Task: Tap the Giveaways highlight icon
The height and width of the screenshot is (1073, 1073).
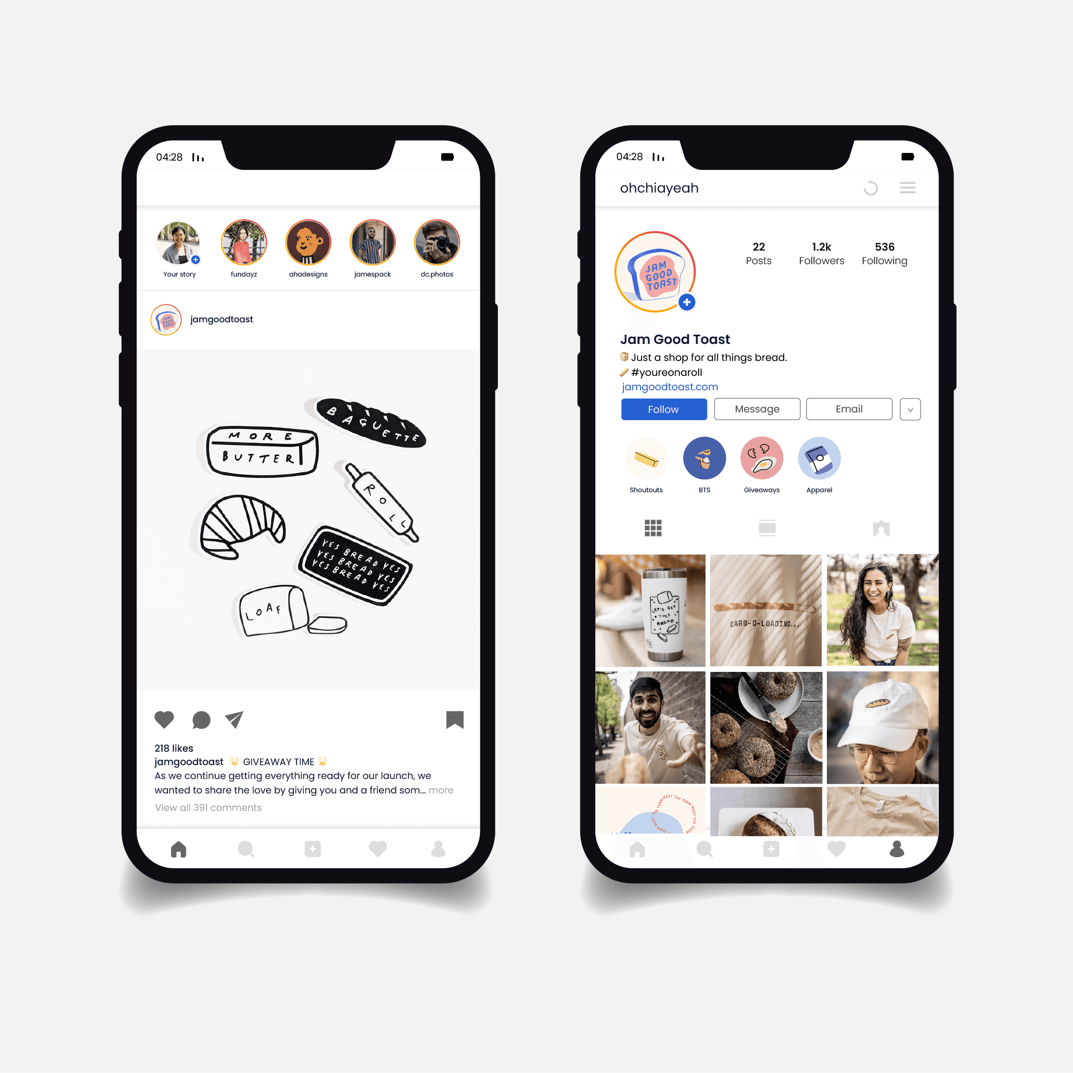Action: [762, 460]
